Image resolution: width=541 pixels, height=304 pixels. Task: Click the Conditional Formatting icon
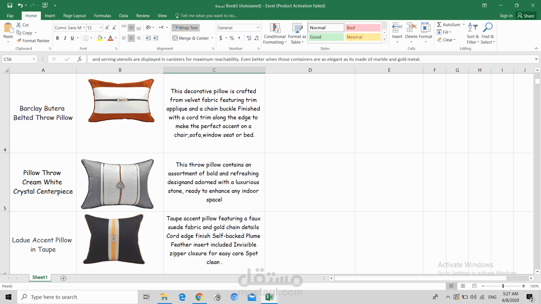275,28
